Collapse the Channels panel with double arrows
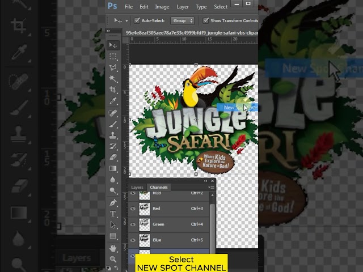 click(205, 181)
